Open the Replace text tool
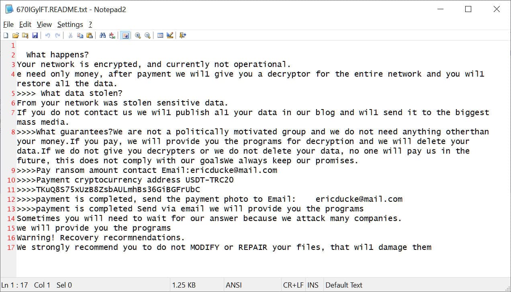The width and height of the screenshot is (511, 292). [112, 35]
